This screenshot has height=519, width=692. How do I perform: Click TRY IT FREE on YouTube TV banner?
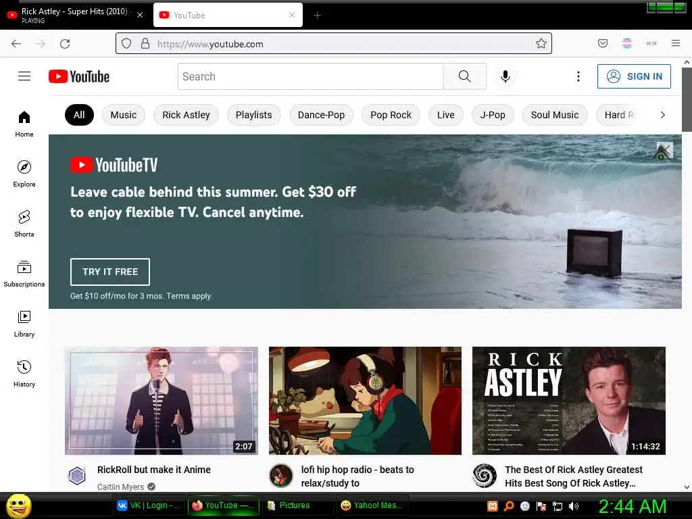pyautogui.click(x=110, y=272)
